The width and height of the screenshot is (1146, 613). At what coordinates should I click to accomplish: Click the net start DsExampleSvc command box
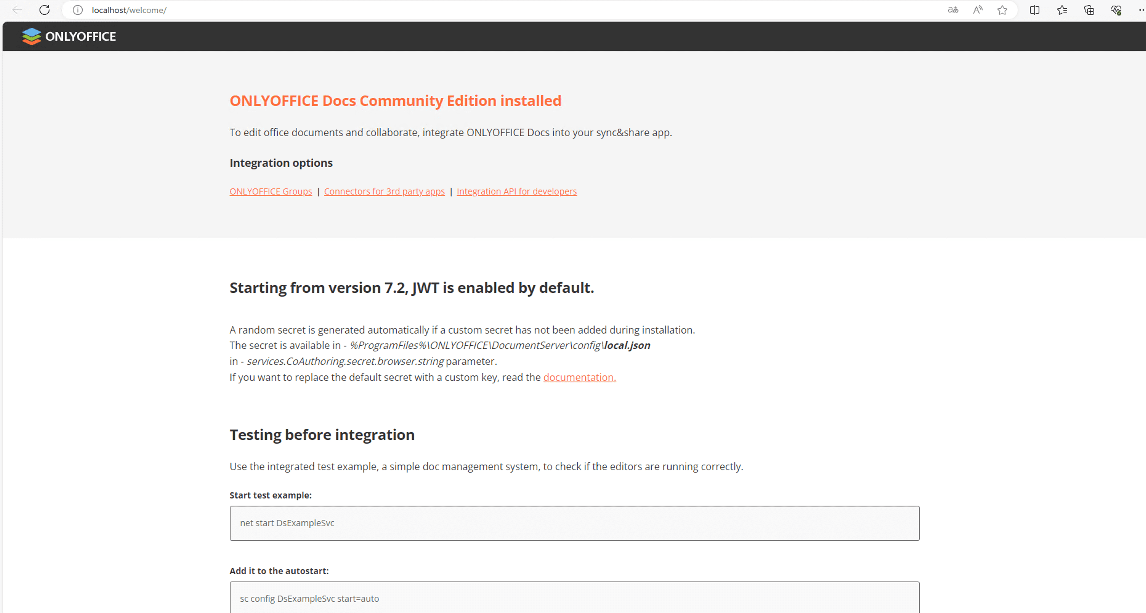pos(574,523)
